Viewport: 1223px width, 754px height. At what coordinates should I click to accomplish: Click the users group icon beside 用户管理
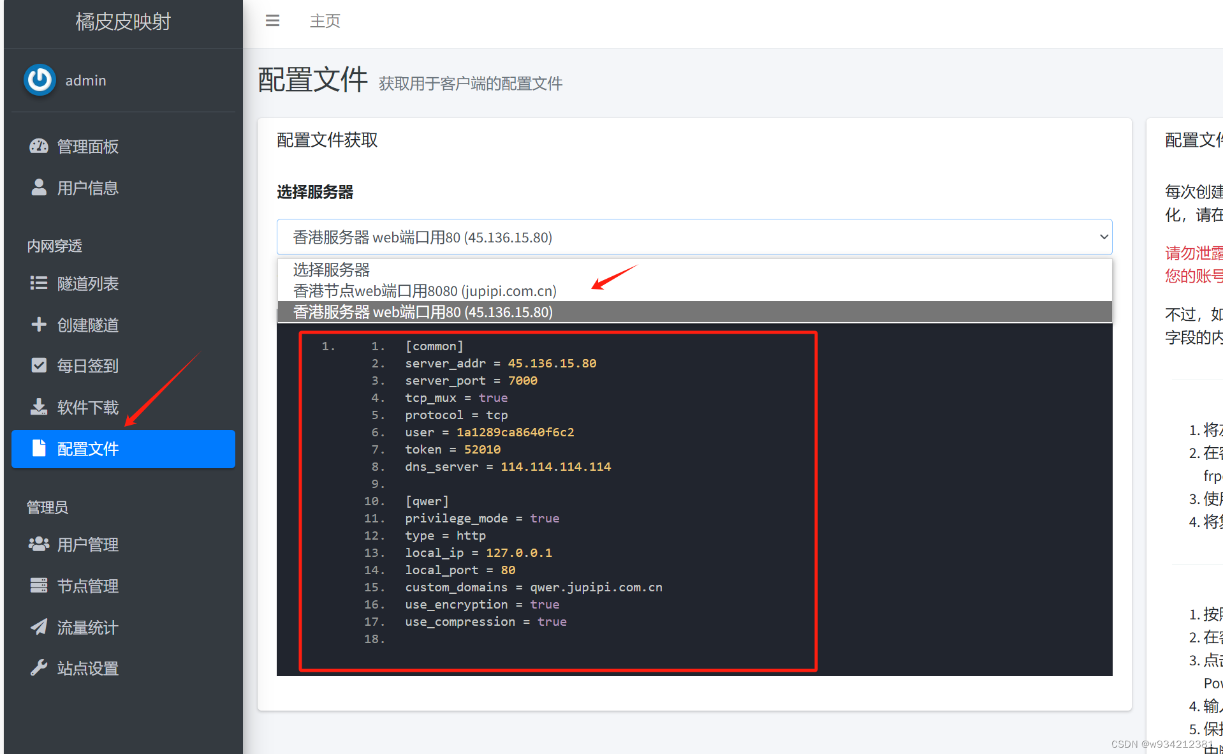click(x=39, y=544)
